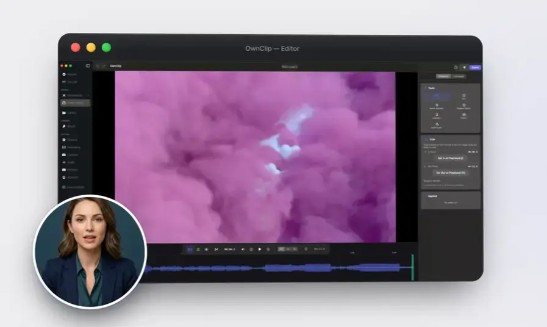
Task: Click the share paper-plane icon
Action: 464,67
